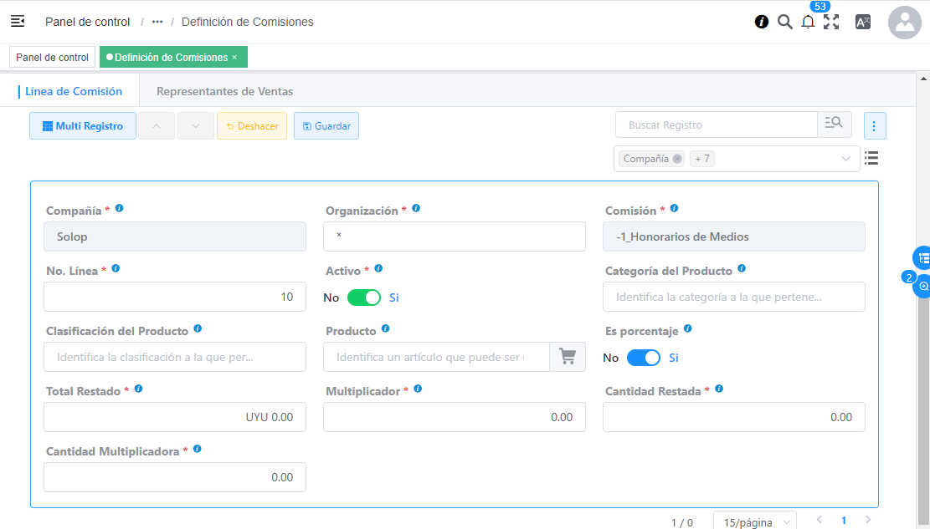Click the info icon in header
The width and height of the screenshot is (930, 529).
(761, 23)
